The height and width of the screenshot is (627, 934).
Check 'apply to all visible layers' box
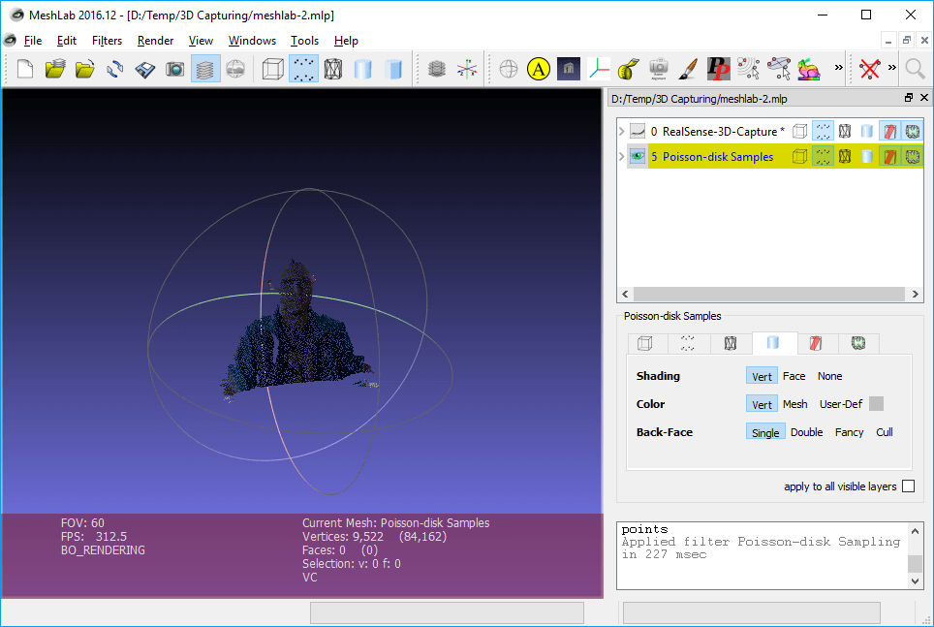909,486
